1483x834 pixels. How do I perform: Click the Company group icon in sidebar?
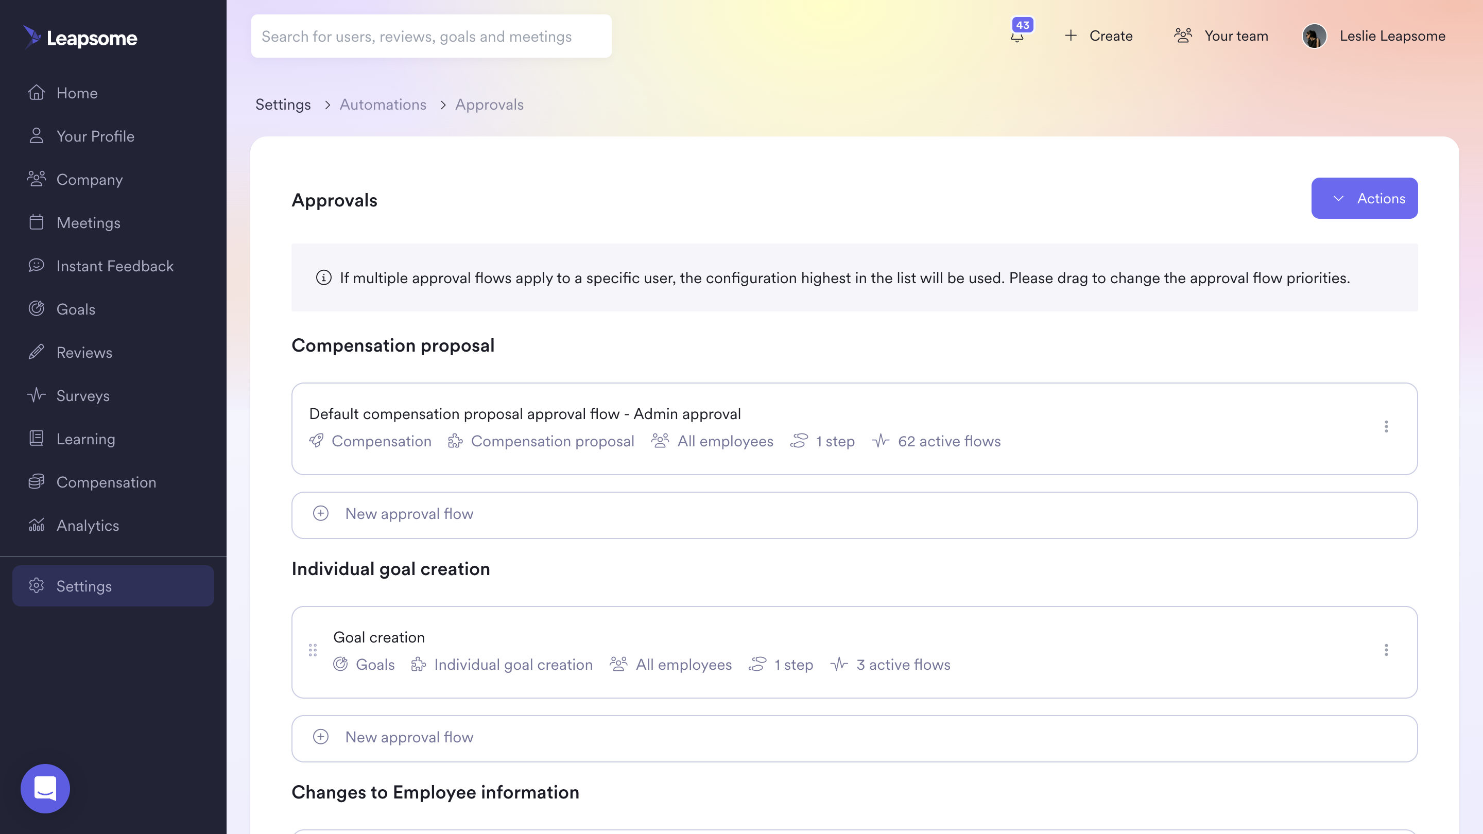coord(36,179)
